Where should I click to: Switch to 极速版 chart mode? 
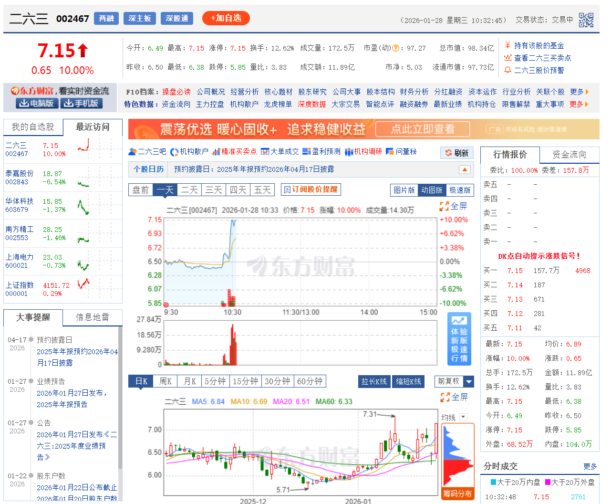click(460, 190)
